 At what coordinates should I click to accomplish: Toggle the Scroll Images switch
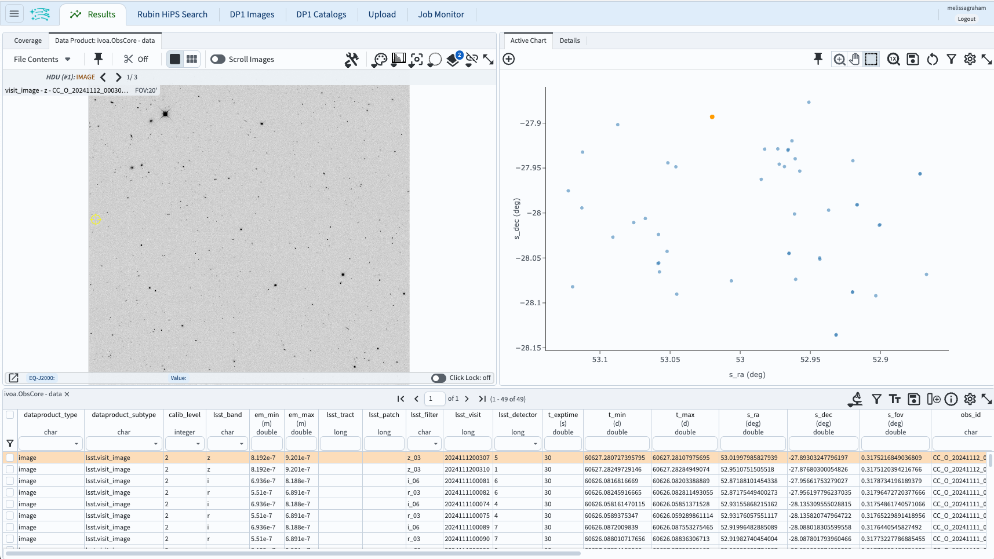[x=218, y=59]
